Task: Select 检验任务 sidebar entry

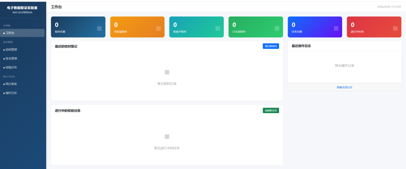Action: coord(23,67)
